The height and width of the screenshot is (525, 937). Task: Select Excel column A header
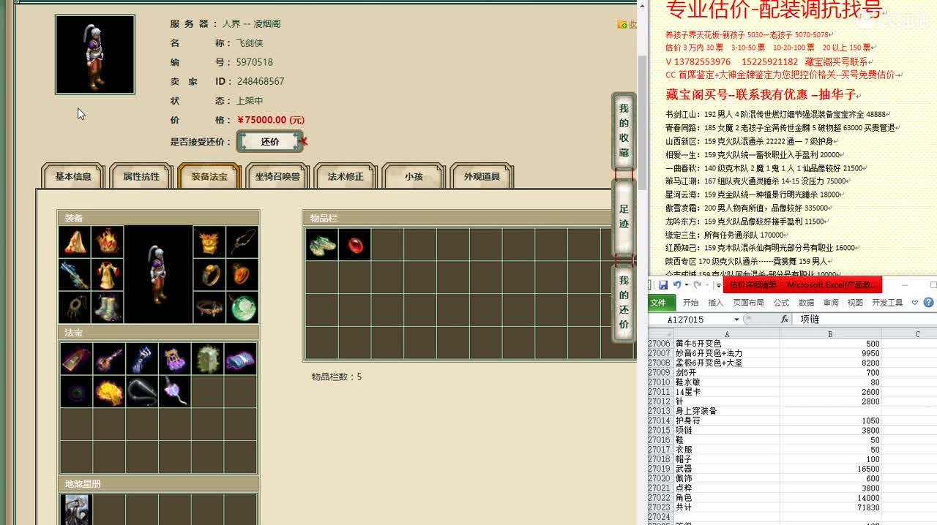click(x=727, y=334)
